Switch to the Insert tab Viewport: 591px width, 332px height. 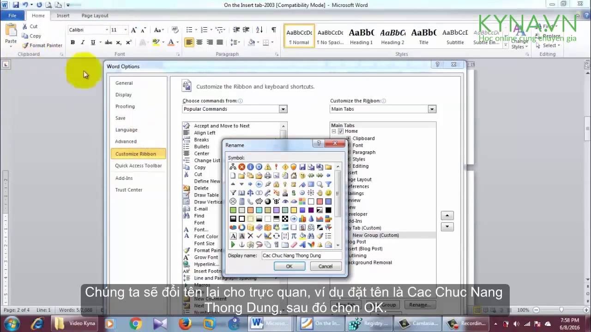[63, 16]
